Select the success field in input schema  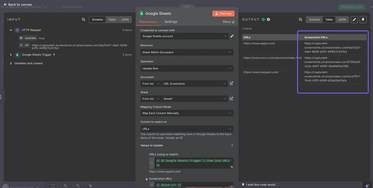(28, 38)
